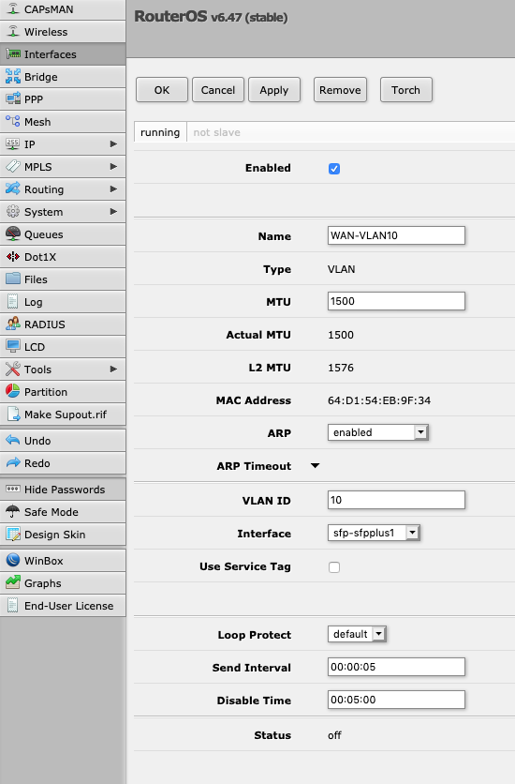Open Files via folder icon
This screenshot has width=515, height=784.
click(x=13, y=279)
